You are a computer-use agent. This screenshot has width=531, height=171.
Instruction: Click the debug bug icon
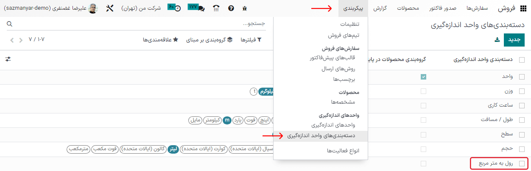(244, 8)
